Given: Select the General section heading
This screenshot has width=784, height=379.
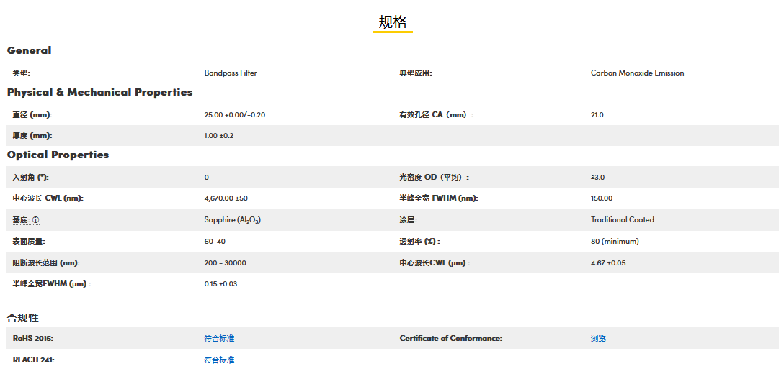Looking at the screenshot, I should point(30,50).
